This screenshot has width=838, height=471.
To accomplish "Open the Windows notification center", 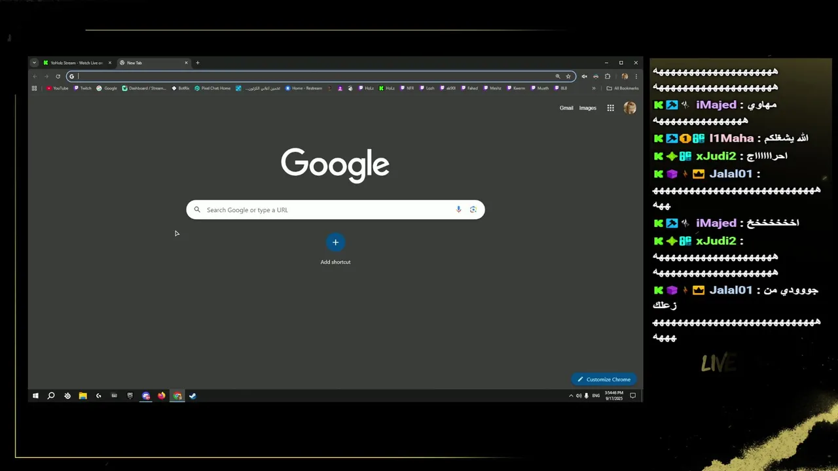I will point(632,396).
